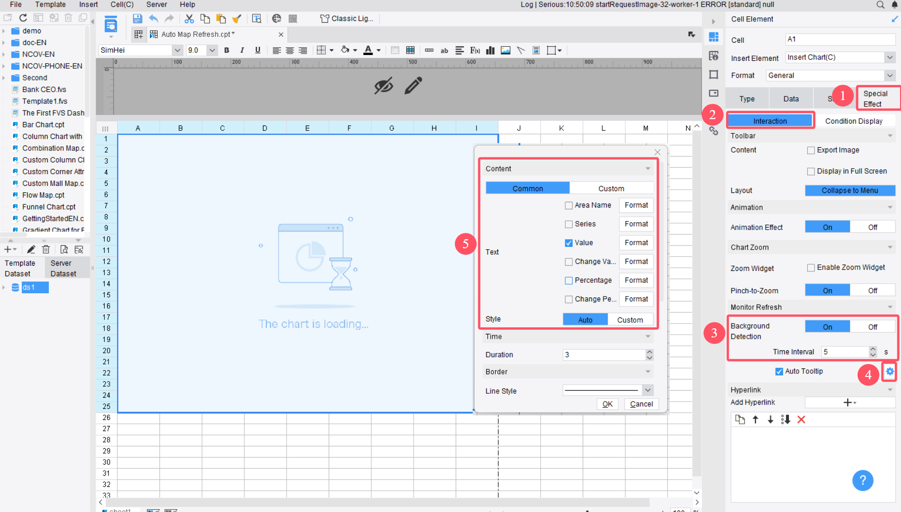Toggle bold formatting
901x512 pixels.
coord(226,50)
